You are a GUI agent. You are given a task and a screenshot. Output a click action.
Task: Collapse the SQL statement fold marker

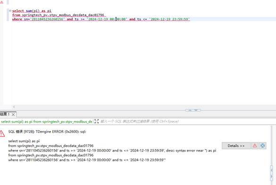10,11
